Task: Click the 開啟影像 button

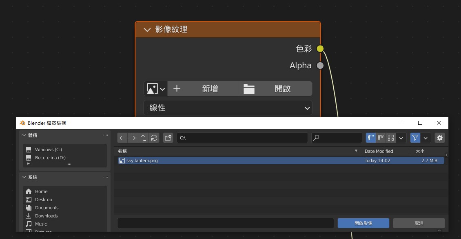Action: click(363, 223)
